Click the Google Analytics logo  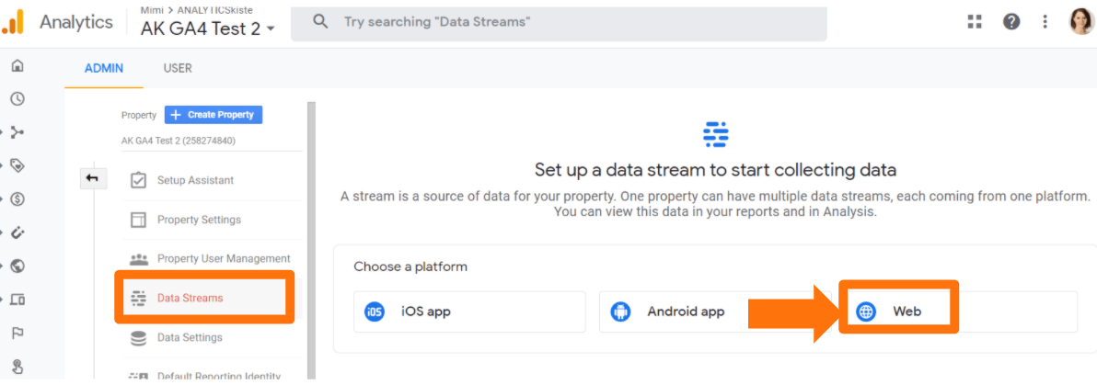pyautogui.click(x=13, y=22)
